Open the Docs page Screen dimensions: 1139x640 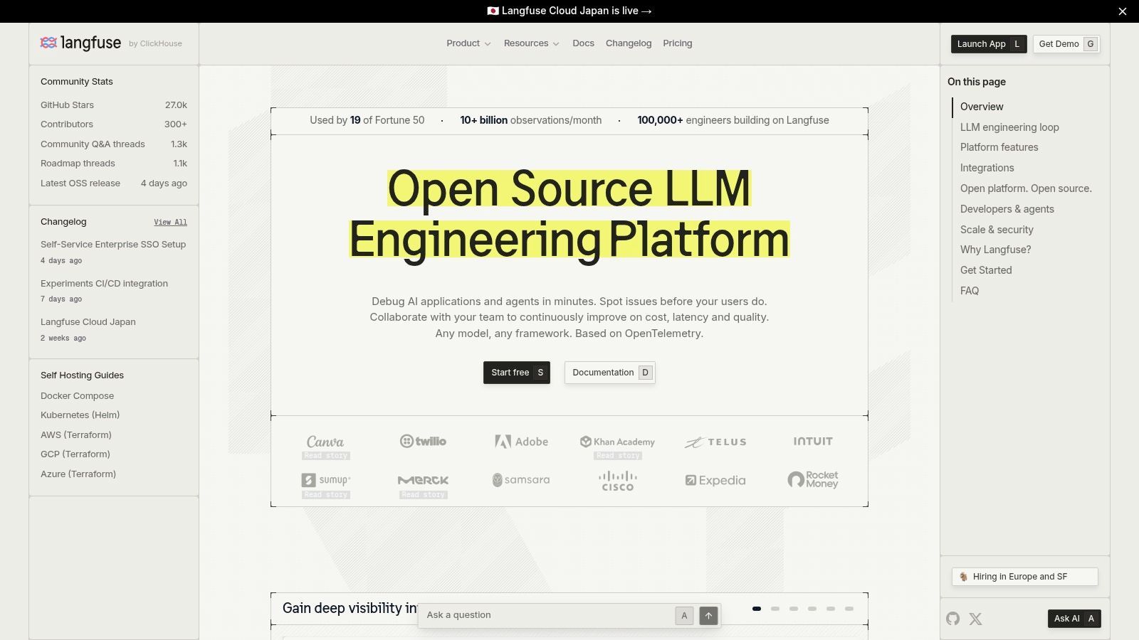click(x=583, y=43)
